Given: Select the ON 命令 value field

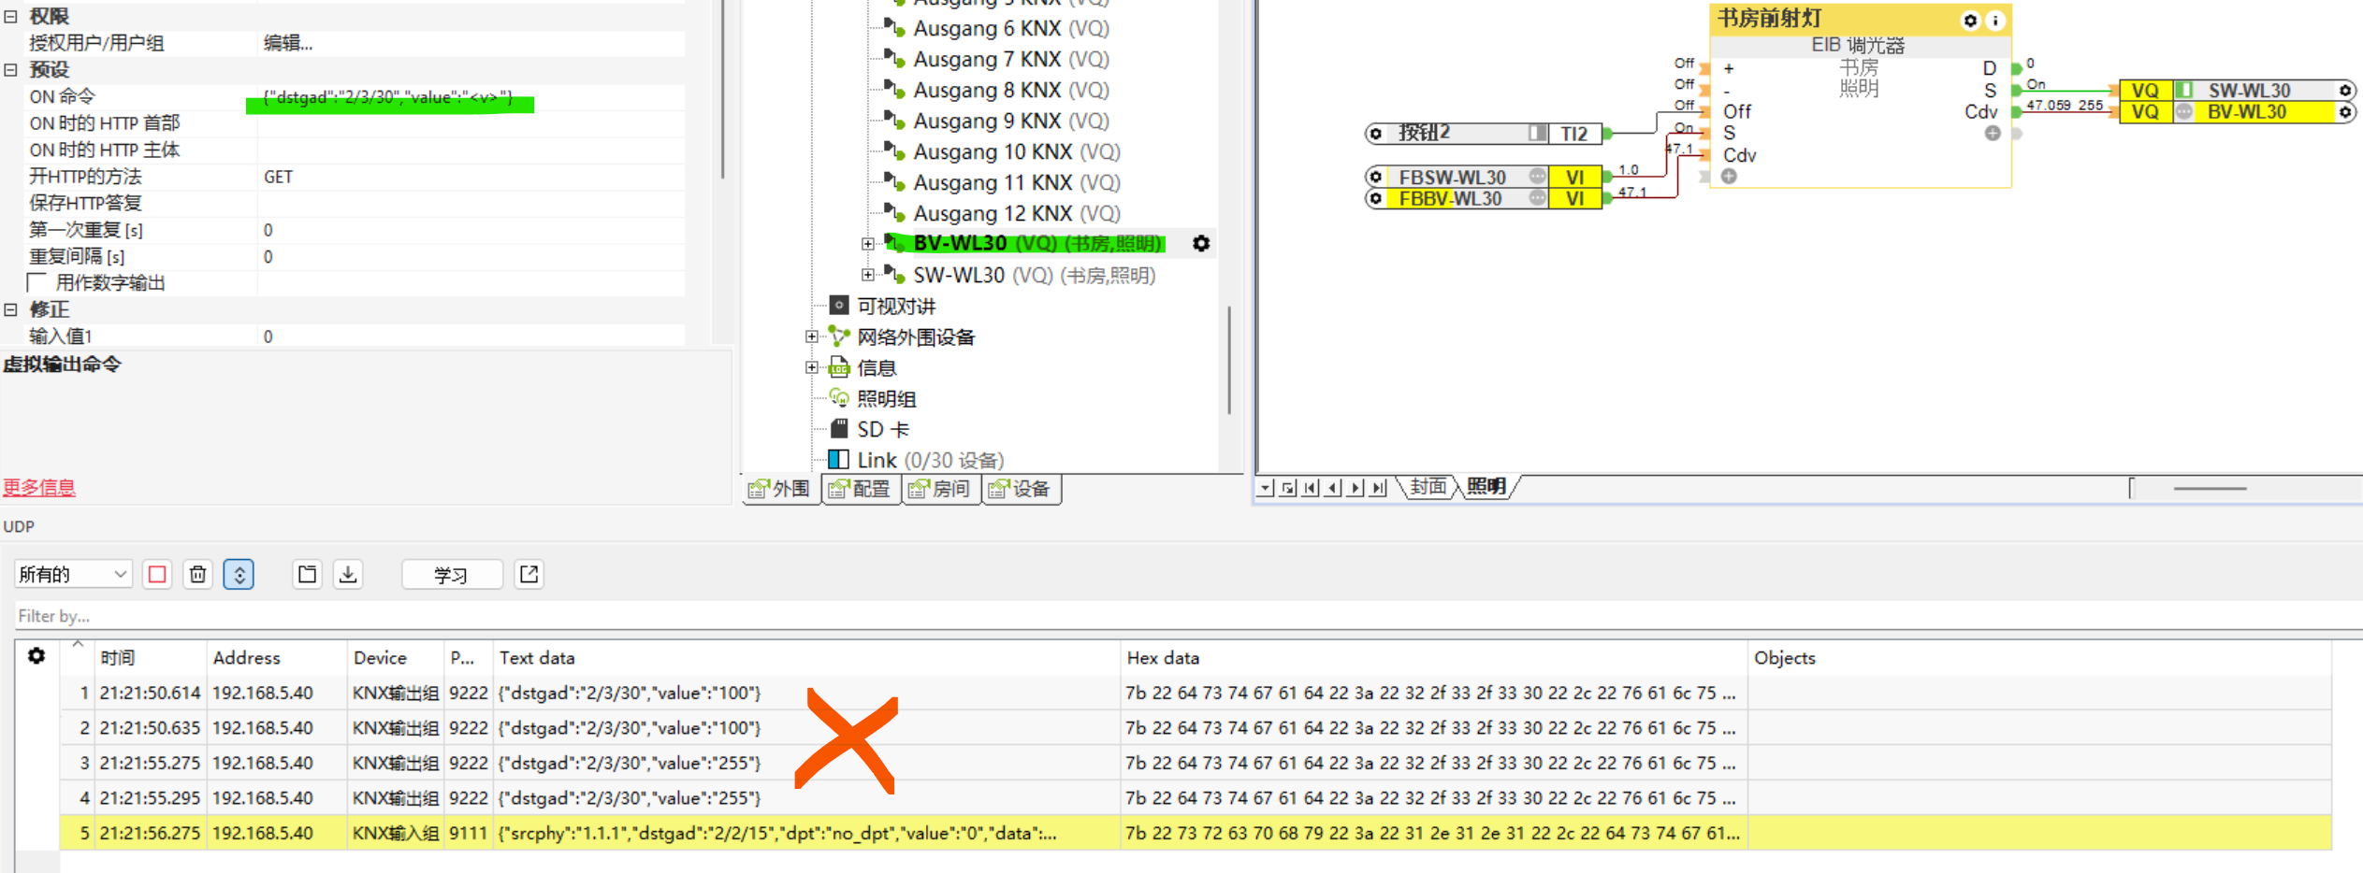Looking at the screenshot, I should tap(471, 97).
